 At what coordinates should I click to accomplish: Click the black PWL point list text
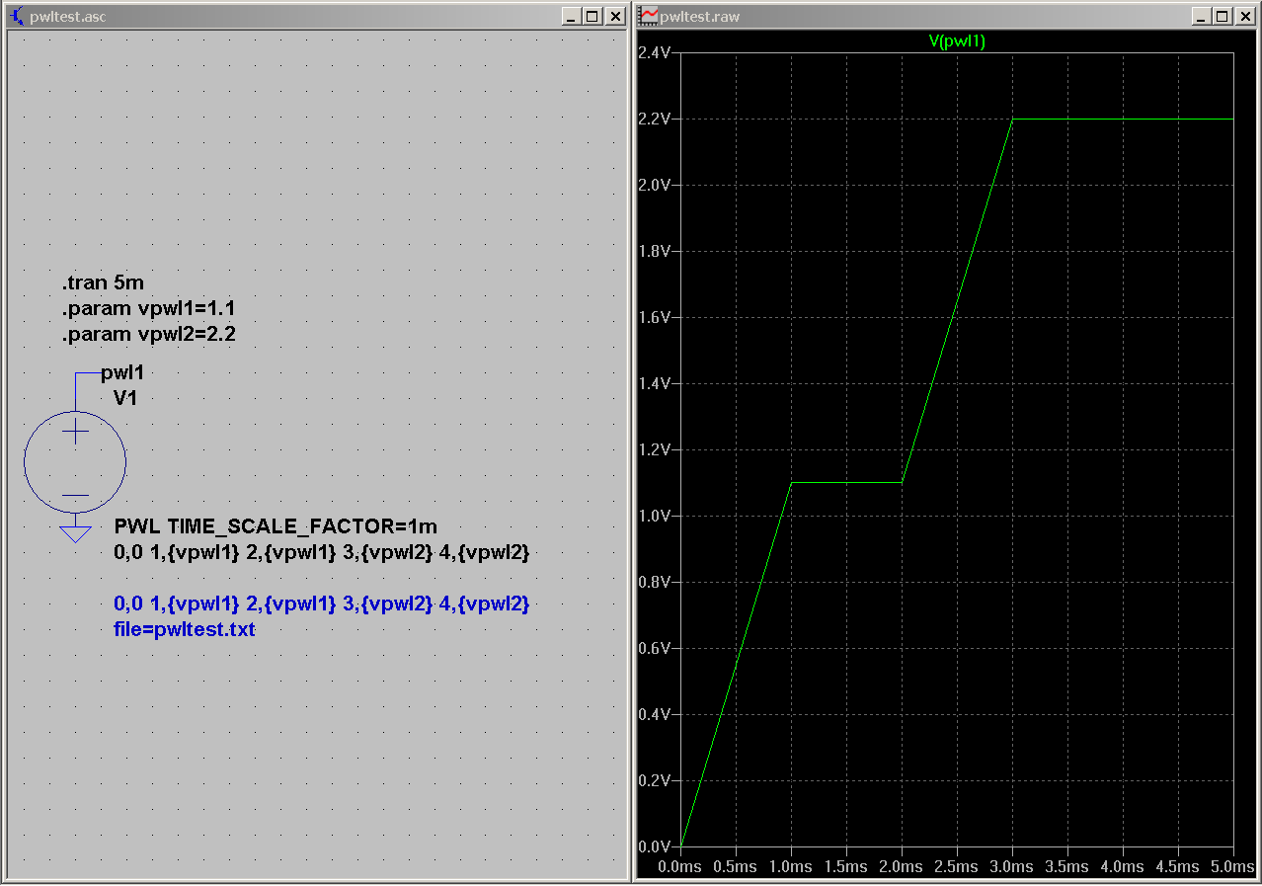tap(322, 553)
